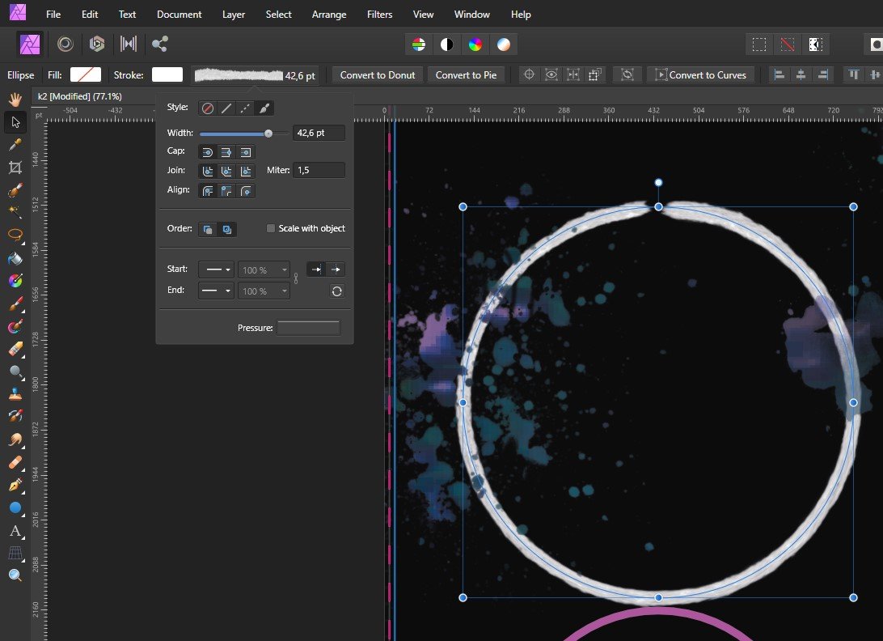Pick the Color Picker eyedropper tool
This screenshot has width=883, height=641.
(15, 144)
